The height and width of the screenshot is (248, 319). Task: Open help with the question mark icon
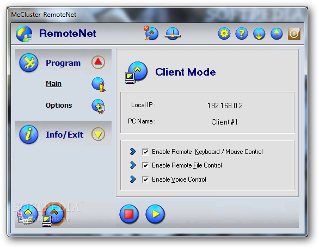coord(242,34)
